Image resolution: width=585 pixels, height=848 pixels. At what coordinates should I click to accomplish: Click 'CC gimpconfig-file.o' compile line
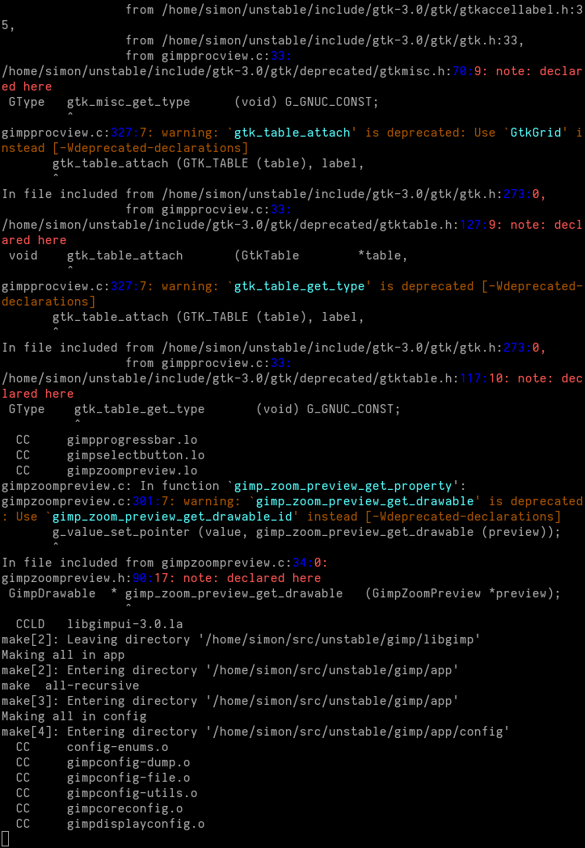103,778
